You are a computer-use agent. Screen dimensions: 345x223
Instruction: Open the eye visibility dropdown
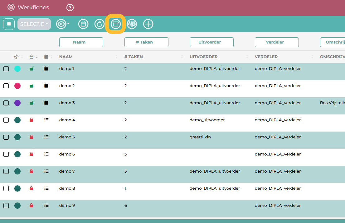click(63, 24)
